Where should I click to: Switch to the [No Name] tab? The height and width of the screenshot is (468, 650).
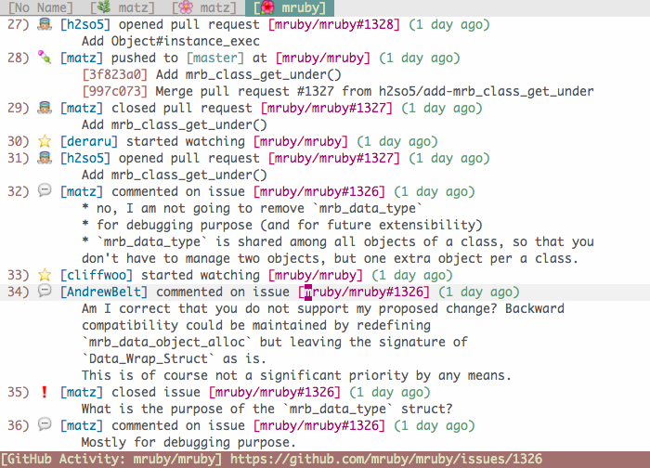40,7
